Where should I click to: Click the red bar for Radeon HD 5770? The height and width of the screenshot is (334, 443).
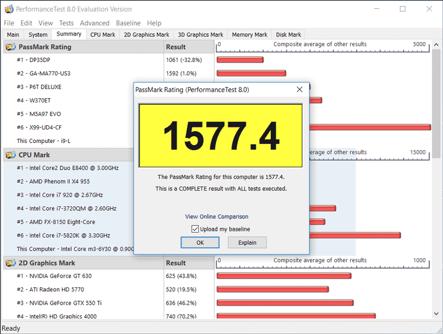point(272,289)
